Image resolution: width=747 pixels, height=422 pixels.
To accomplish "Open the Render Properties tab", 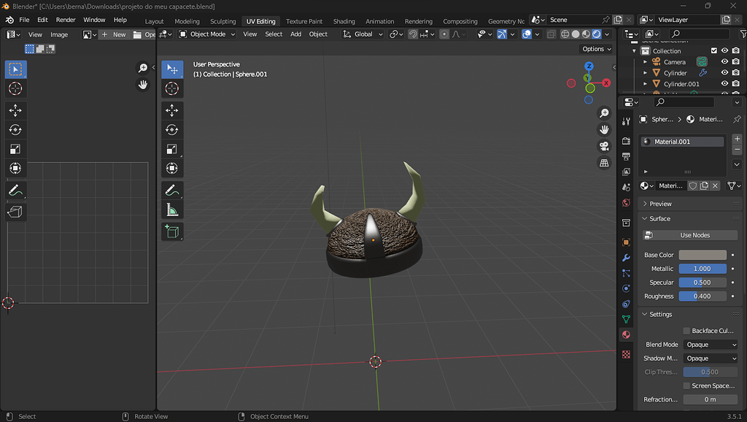I will click(627, 143).
